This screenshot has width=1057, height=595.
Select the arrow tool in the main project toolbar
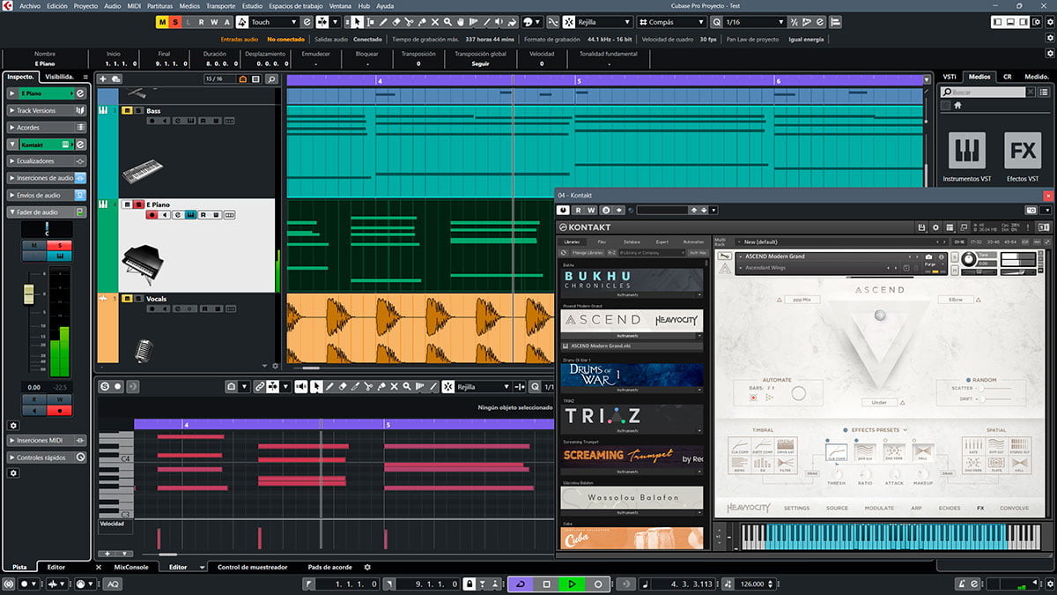tap(358, 22)
